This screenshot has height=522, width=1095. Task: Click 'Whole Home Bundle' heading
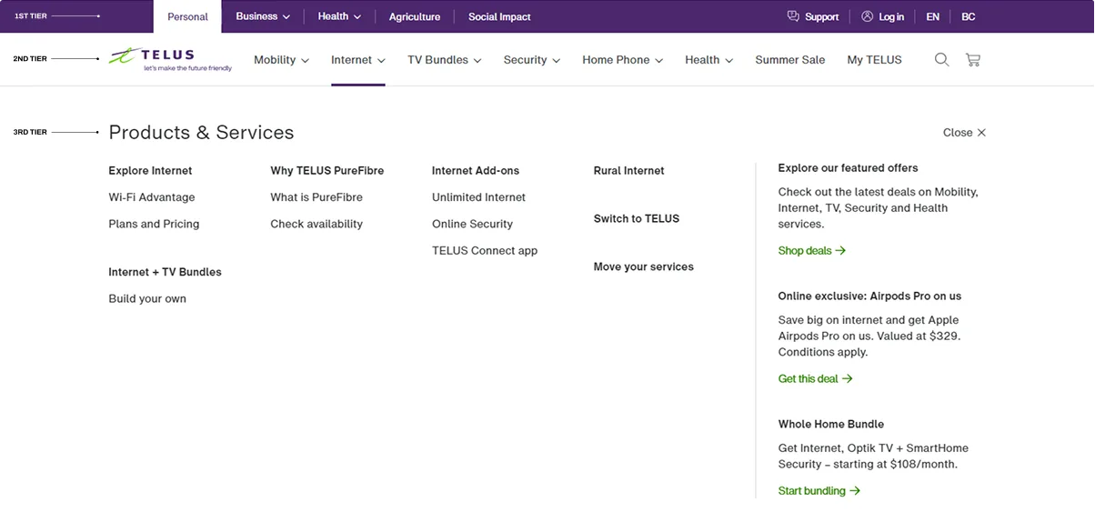(x=831, y=425)
